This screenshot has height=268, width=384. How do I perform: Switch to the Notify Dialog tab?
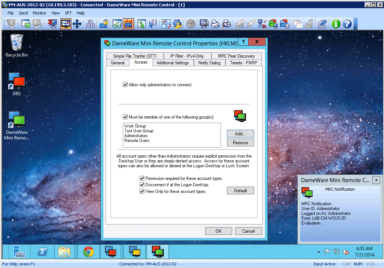click(x=209, y=63)
